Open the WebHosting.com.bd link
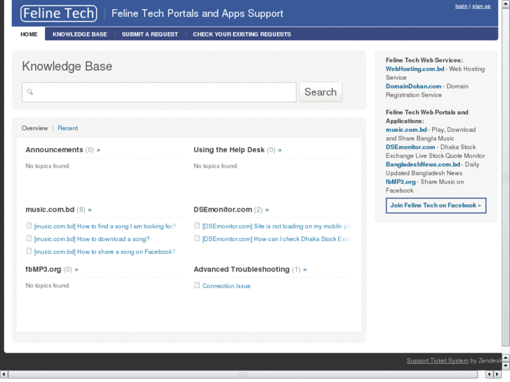 tap(415, 69)
